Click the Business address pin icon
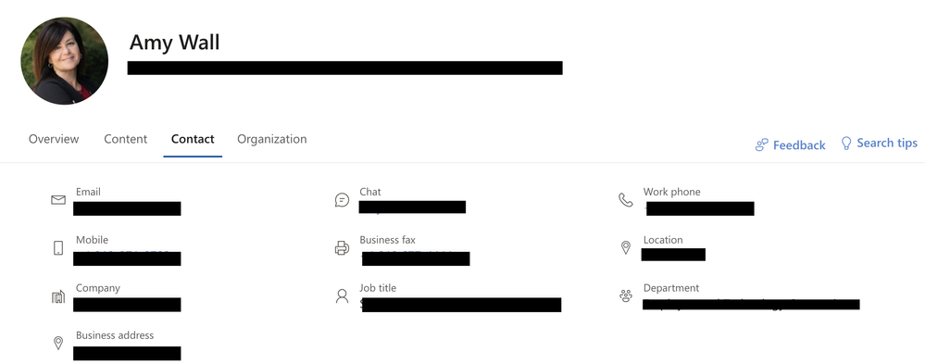 pyautogui.click(x=58, y=343)
